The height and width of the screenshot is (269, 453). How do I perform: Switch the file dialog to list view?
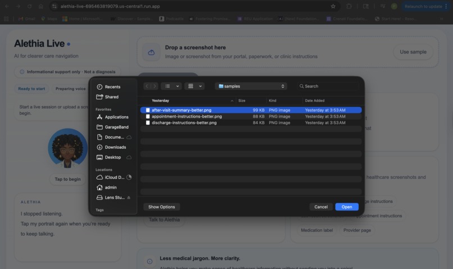coord(167,86)
